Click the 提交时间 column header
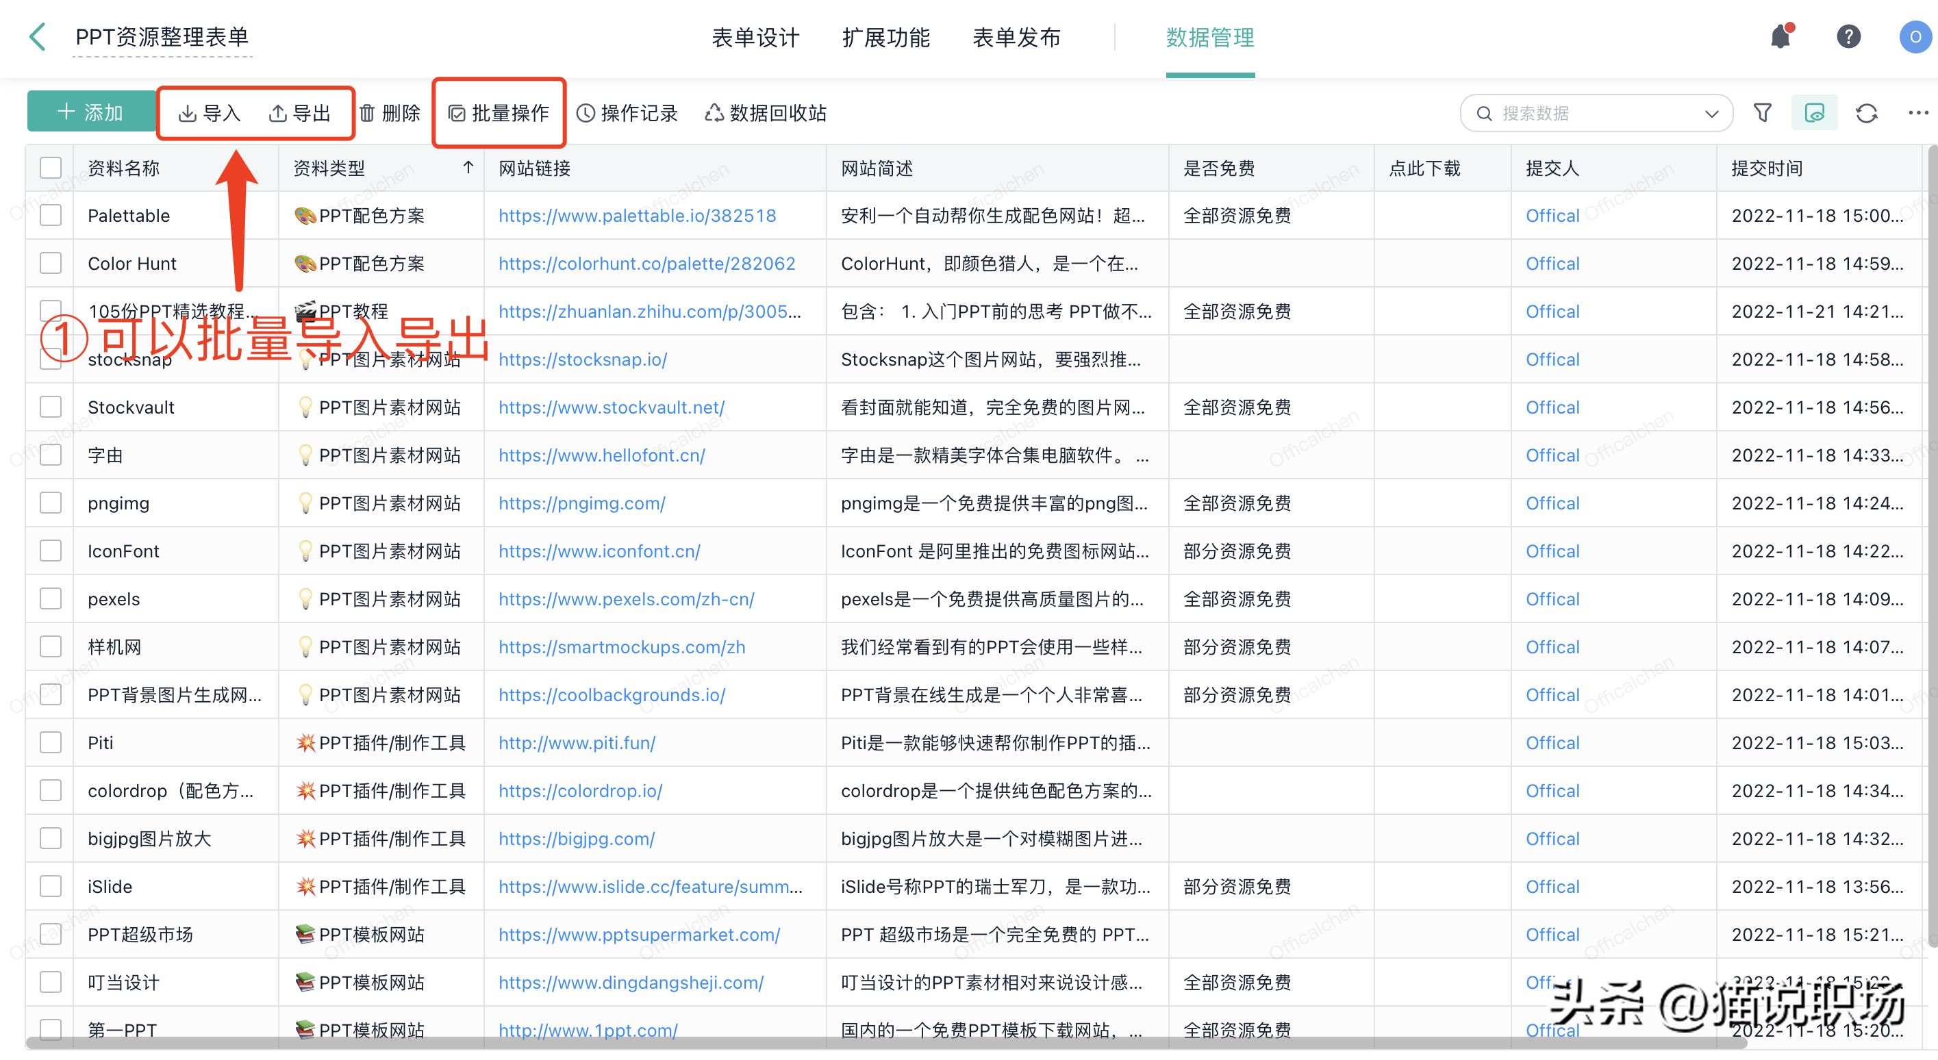Image resolution: width=1938 pixels, height=1060 pixels. 1767,168
